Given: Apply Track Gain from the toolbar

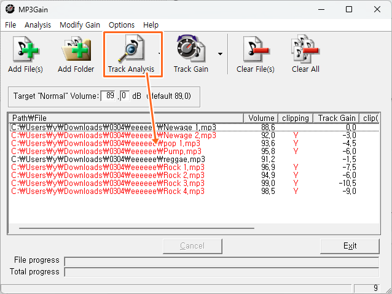Looking at the screenshot, I should tap(190, 55).
